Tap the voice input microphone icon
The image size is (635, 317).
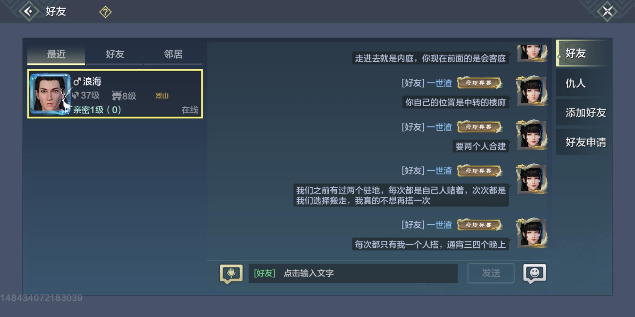pos(231,274)
